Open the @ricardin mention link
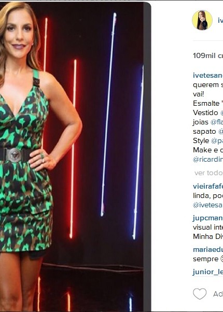 [208, 160]
